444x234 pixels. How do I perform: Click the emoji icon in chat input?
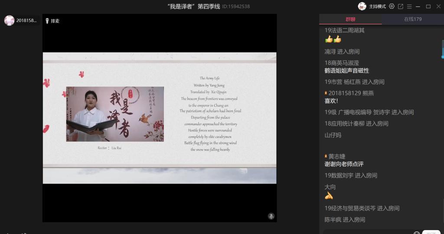point(416,233)
